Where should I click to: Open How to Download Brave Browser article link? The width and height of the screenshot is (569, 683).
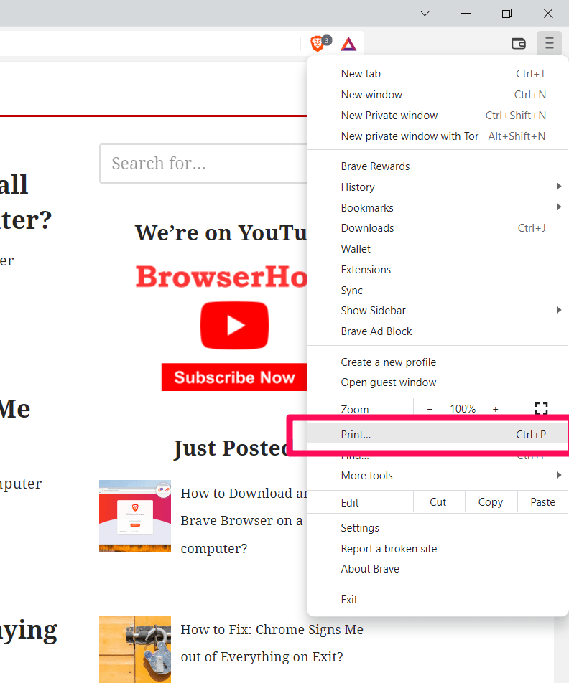click(244, 521)
